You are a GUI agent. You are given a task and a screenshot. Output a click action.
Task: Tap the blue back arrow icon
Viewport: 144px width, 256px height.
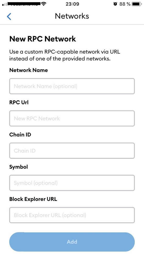click(x=9, y=16)
